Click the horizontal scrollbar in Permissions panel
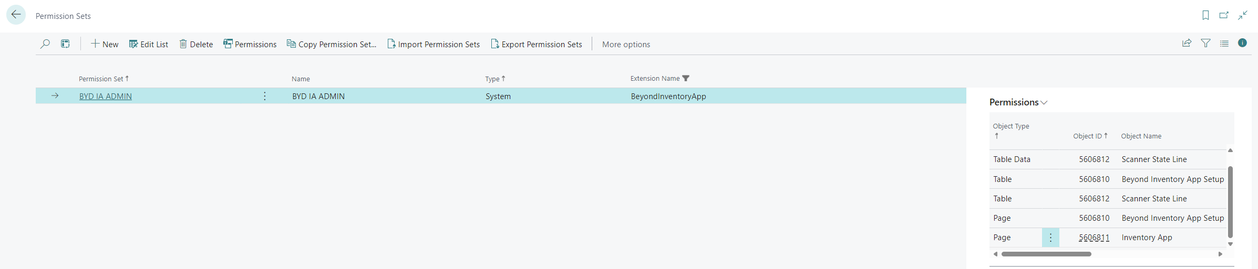This screenshot has width=1258, height=269. pyautogui.click(x=1046, y=254)
